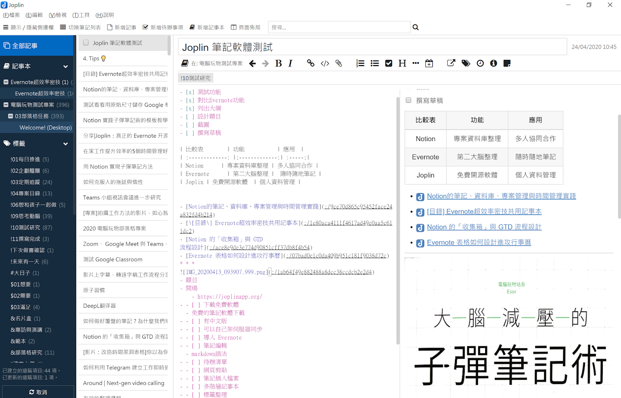Open the 測試 Google Classroom note in the list
This screenshot has width=621, height=398.
coord(123,260)
